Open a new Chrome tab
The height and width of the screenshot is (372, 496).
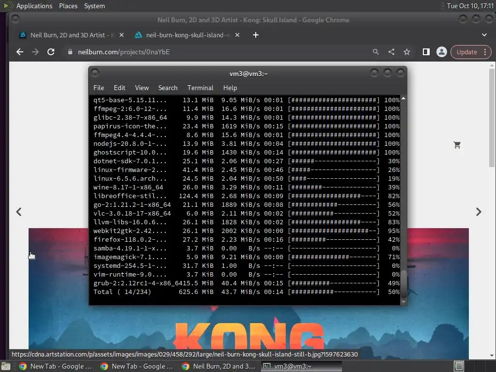pyautogui.click(x=256, y=35)
